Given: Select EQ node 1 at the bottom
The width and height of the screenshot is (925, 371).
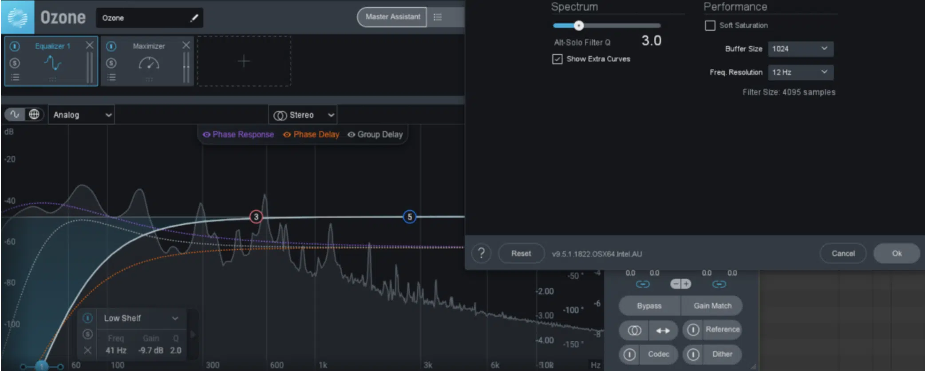Looking at the screenshot, I should tap(42, 366).
